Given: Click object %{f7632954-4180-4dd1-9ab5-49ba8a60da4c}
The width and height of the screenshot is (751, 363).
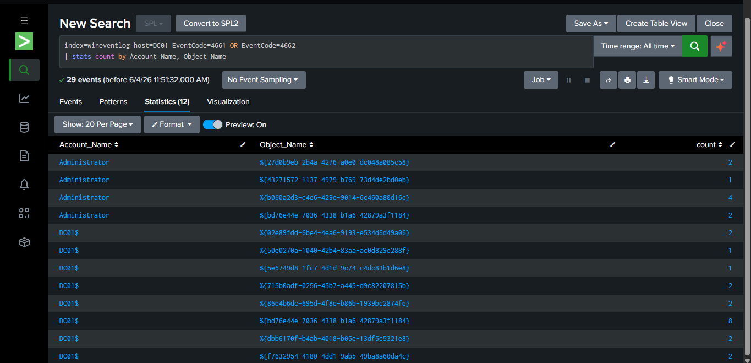Looking at the screenshot, I should pos(335,356).
